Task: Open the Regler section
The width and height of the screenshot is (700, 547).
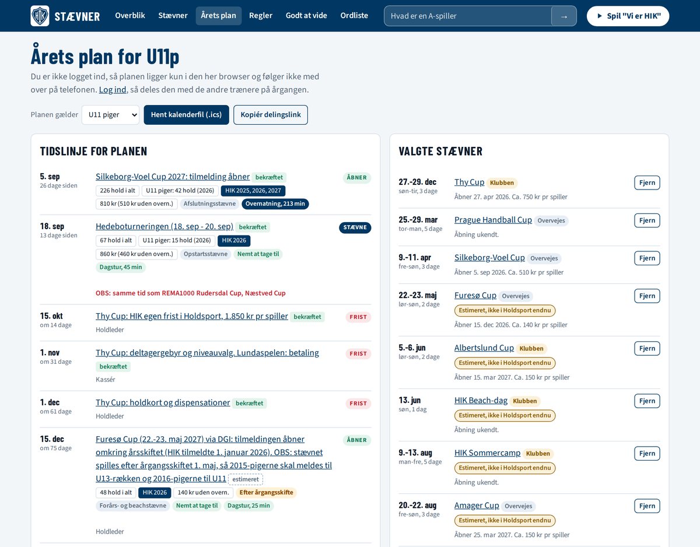Action: [261, 16]
